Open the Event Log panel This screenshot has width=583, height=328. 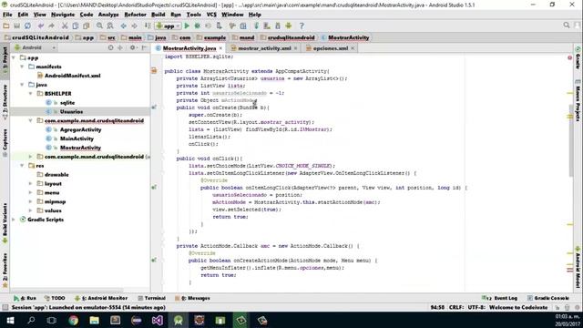coord(500,298)
